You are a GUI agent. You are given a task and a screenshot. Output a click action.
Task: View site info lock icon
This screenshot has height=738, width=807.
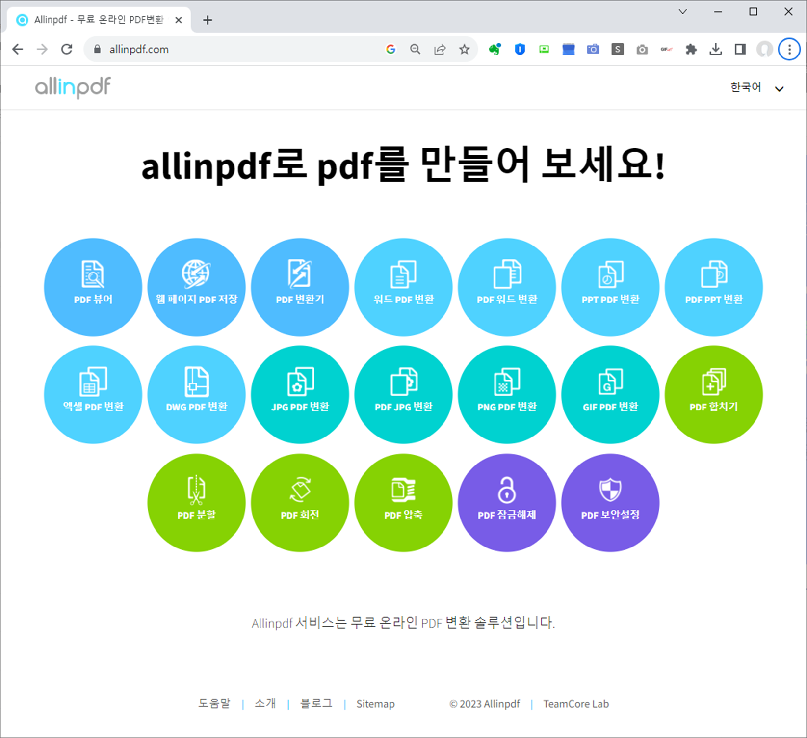point(98,49)
